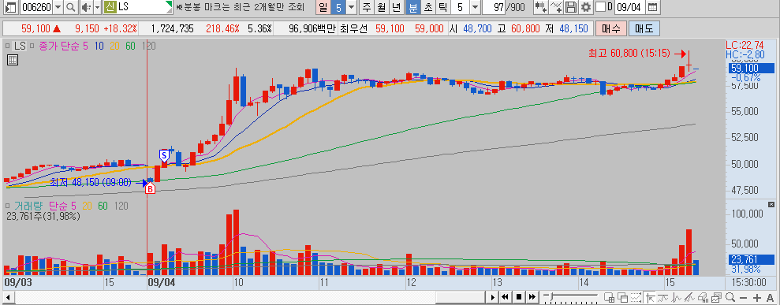Open the dropdown next to blue 5 button
Screen dimensions: 780x305
(x=352, y=7)
